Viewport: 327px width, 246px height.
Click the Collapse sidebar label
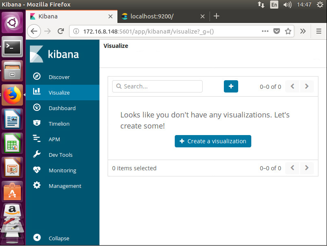click(x=59, y=238)
